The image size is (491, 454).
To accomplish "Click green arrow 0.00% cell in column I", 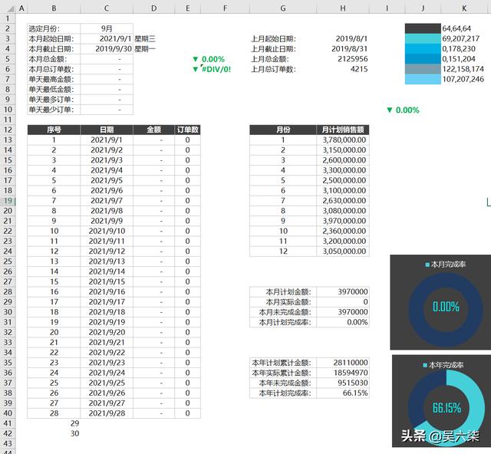I will point(403,110).
